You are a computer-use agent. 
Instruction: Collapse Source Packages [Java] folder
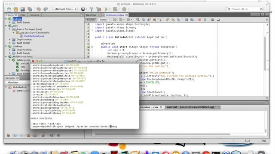coord(9,29)
